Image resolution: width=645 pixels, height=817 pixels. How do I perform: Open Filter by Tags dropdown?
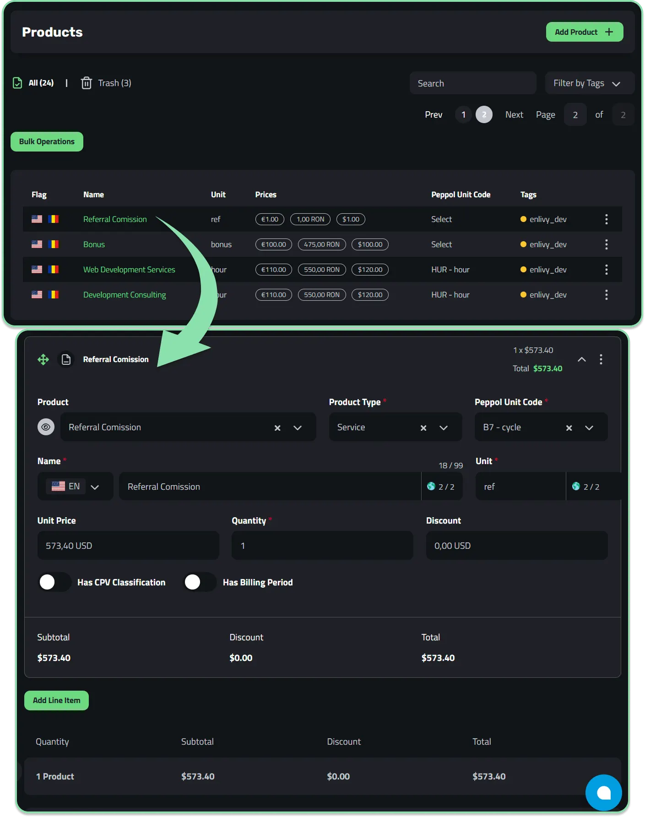(590, 83)
